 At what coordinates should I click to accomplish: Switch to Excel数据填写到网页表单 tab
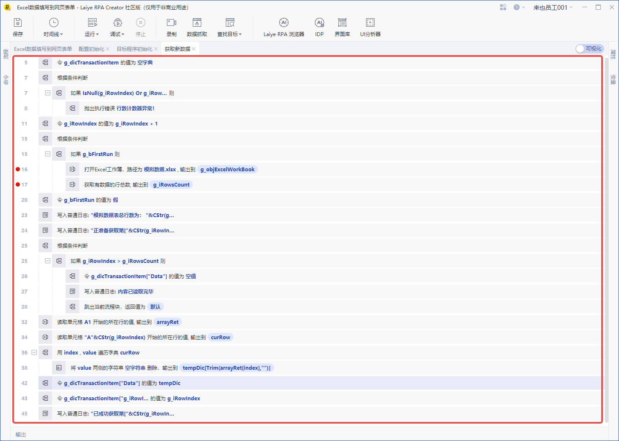[x=43, y=49]
